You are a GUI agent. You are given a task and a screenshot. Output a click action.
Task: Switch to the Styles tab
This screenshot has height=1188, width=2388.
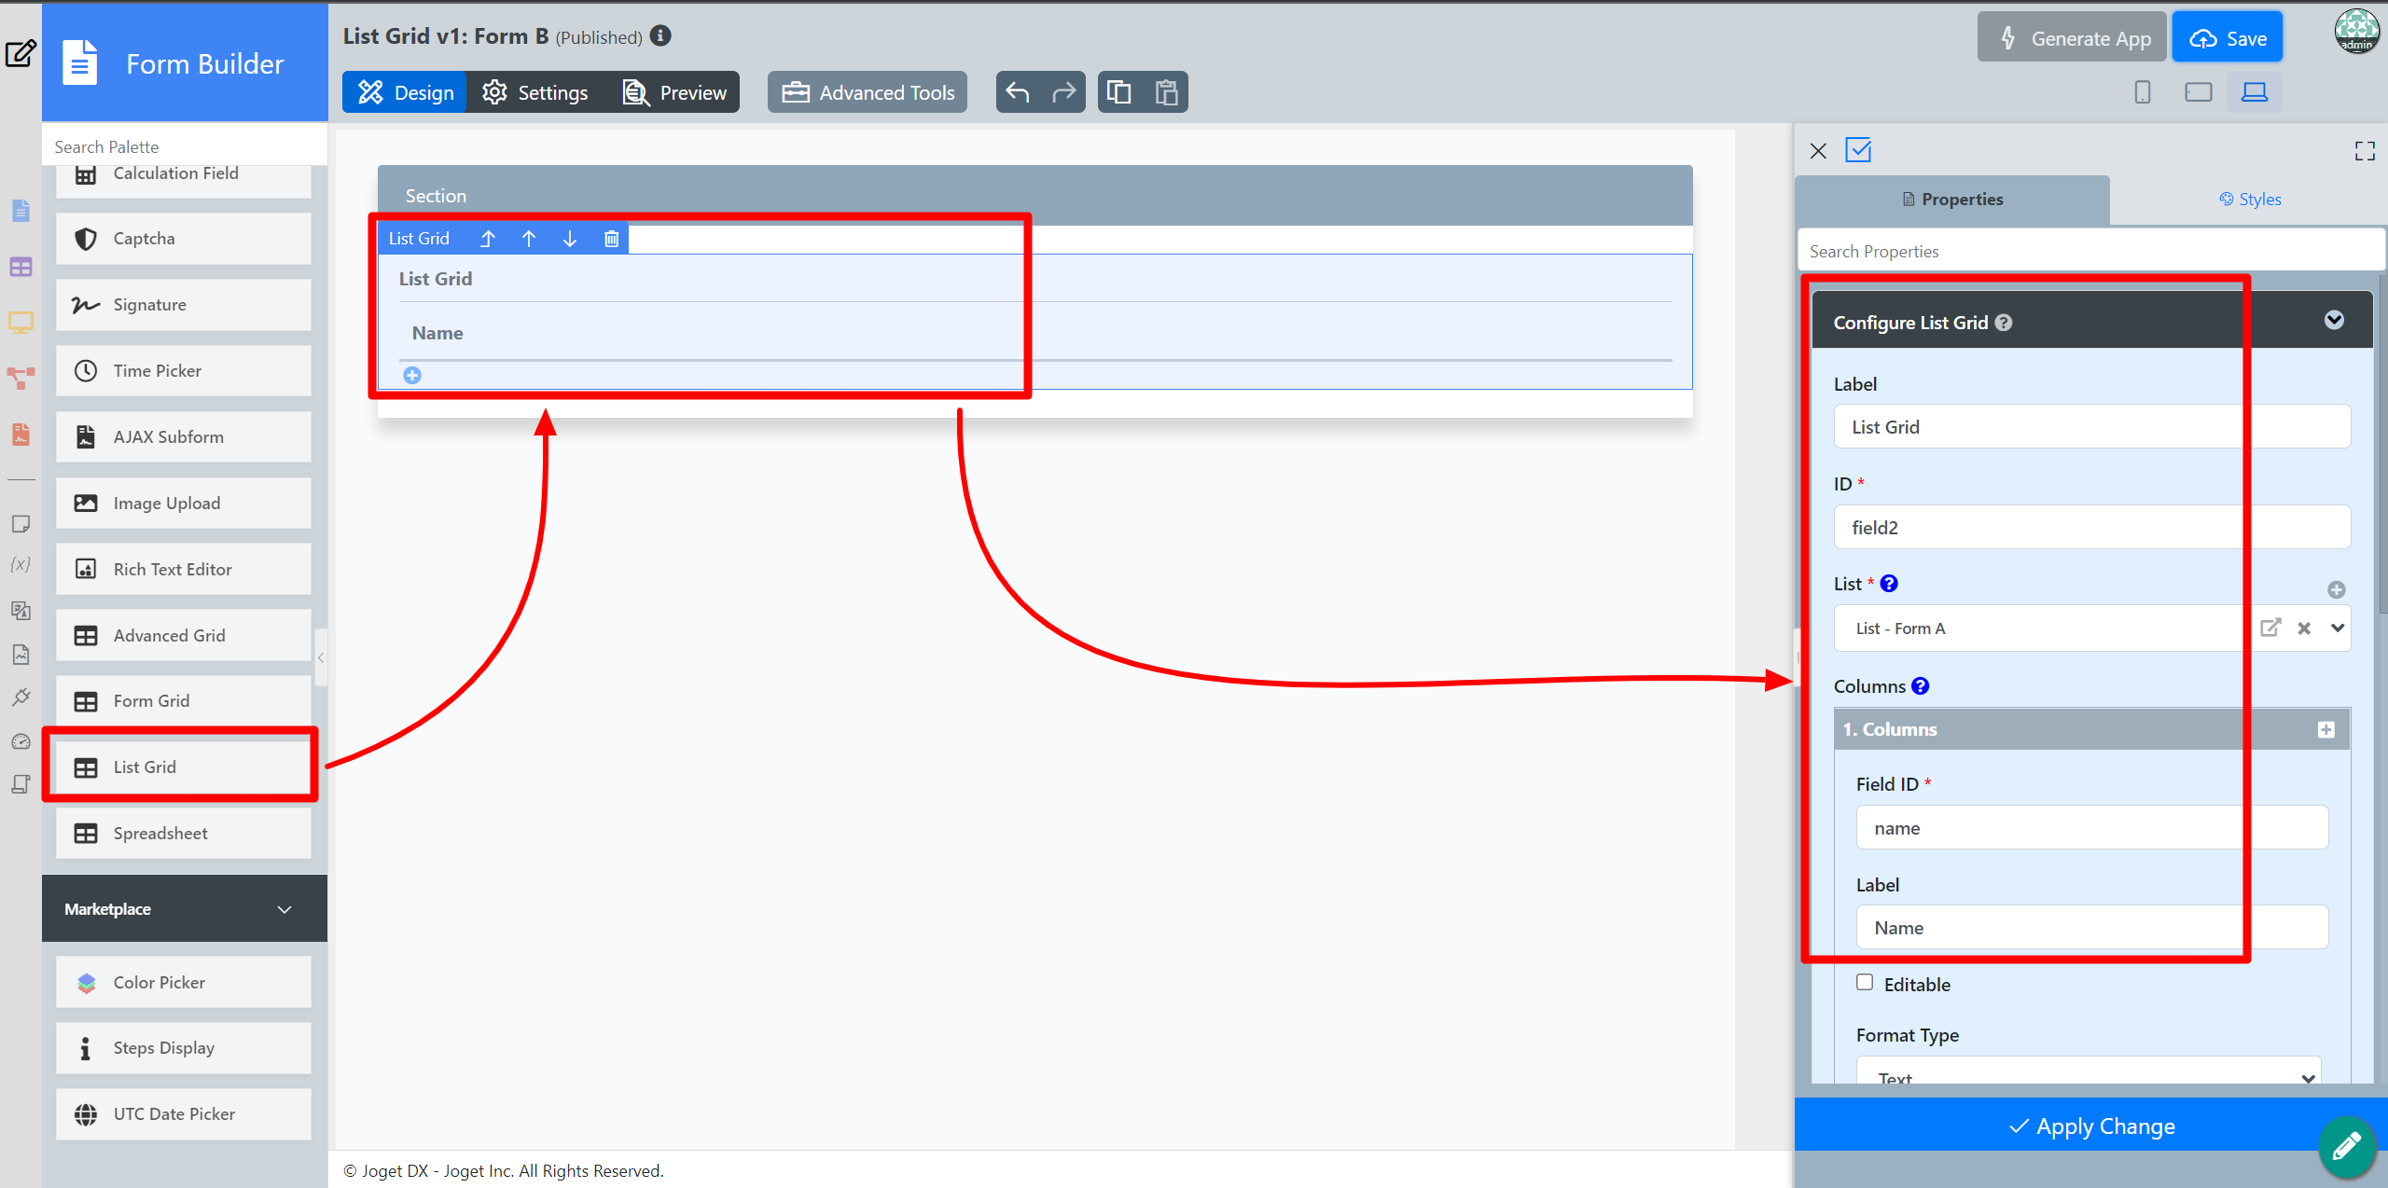[x=2250, y=200]
